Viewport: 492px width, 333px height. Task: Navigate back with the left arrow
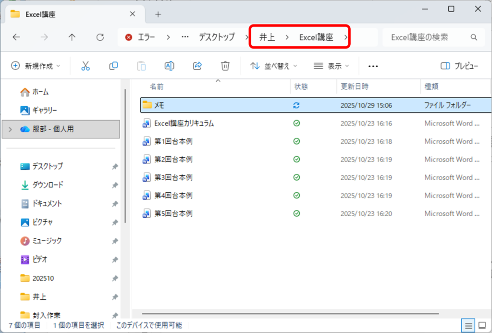(x=16, y=37)
